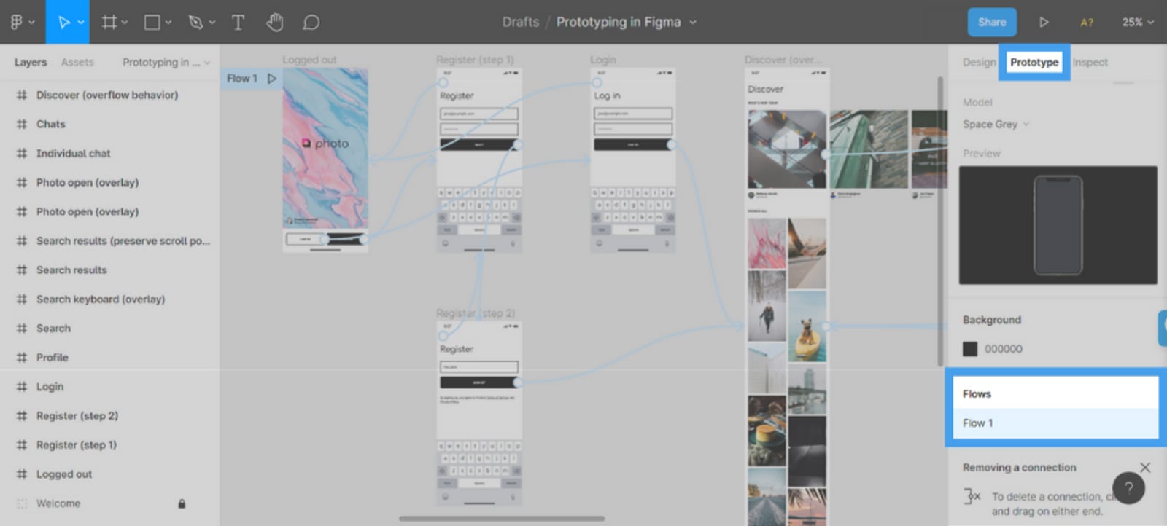
Task: Open the 25% zoom dropdown
Action: (x=1138, y=23)
